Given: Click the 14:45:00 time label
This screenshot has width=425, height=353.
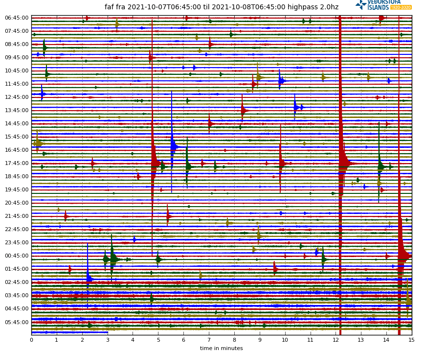Looking at the screenshot, I should point(17,124).
